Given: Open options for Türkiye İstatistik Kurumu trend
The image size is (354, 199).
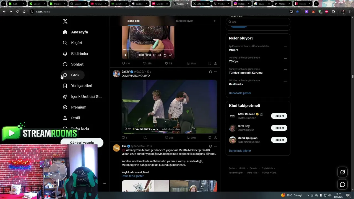Looking at the screenshot, I should pyautogui.click(x=285, y=70).
